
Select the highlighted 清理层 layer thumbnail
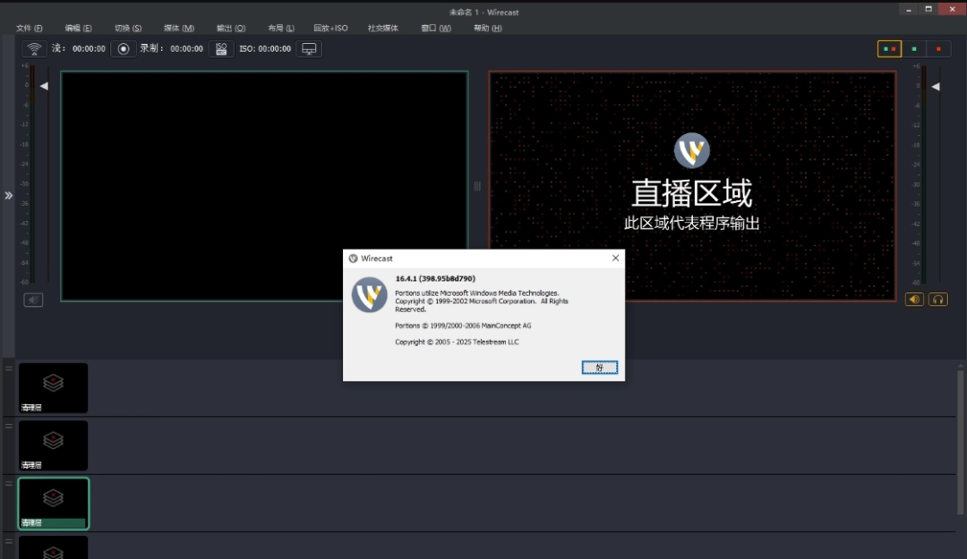tap(53, 503)
